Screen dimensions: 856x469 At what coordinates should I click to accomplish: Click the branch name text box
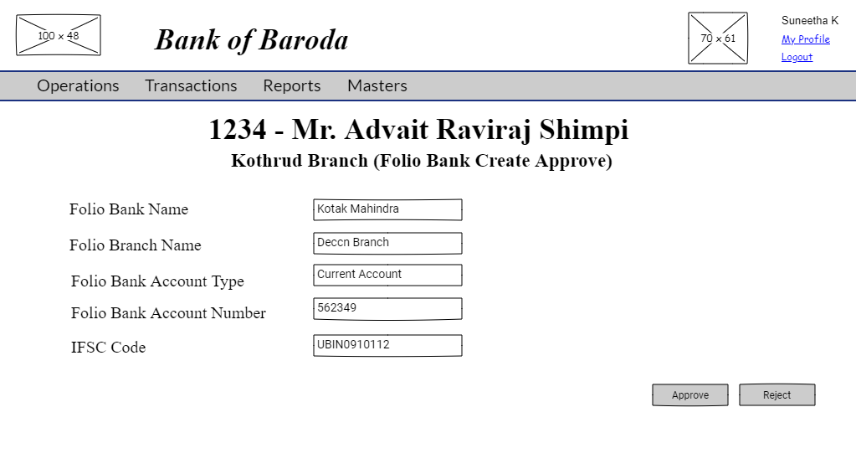click(x=387, y=243)
